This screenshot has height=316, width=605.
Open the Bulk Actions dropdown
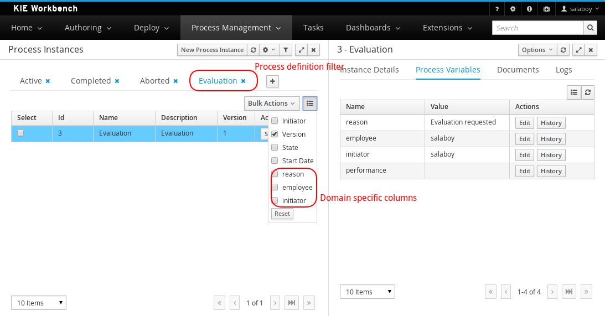272,103
